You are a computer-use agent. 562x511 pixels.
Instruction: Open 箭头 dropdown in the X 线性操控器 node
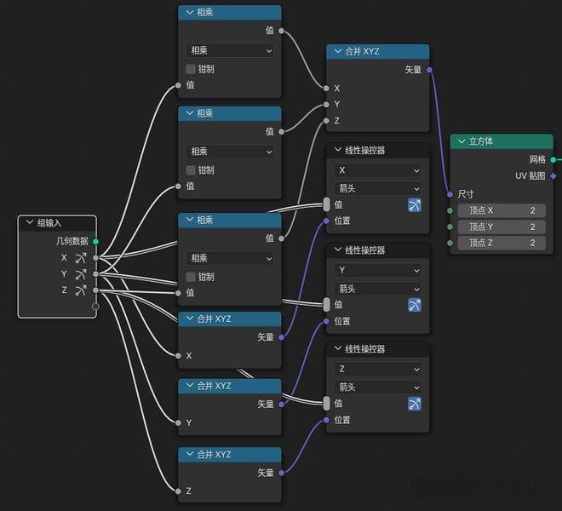click(378, 188)
